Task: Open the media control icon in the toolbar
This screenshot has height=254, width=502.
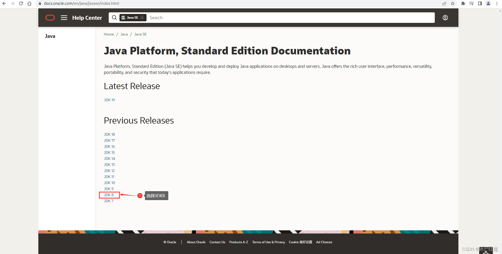Action: coord(472,3)
